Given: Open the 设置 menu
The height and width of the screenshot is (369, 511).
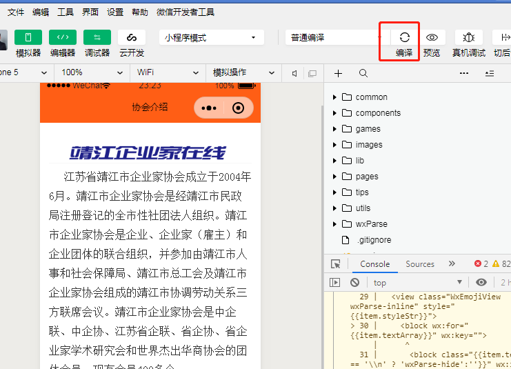Looking at the screenshot, I should [x=115, y=12].
